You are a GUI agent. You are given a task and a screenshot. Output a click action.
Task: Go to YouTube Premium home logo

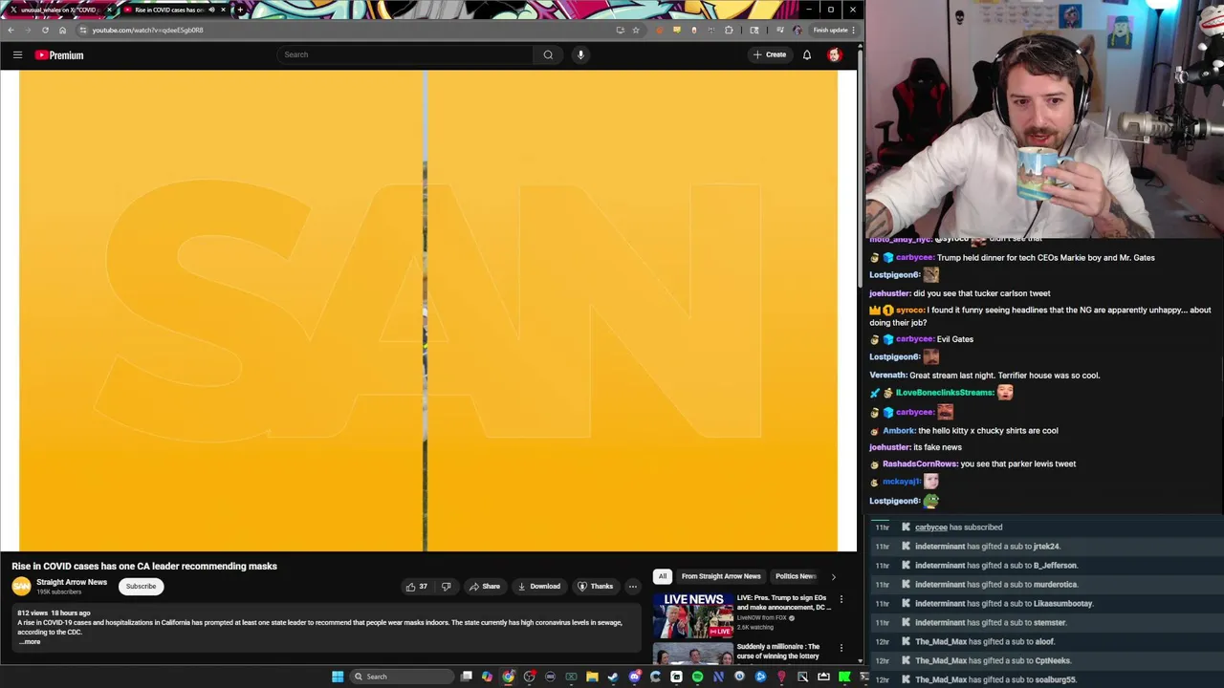59,55
